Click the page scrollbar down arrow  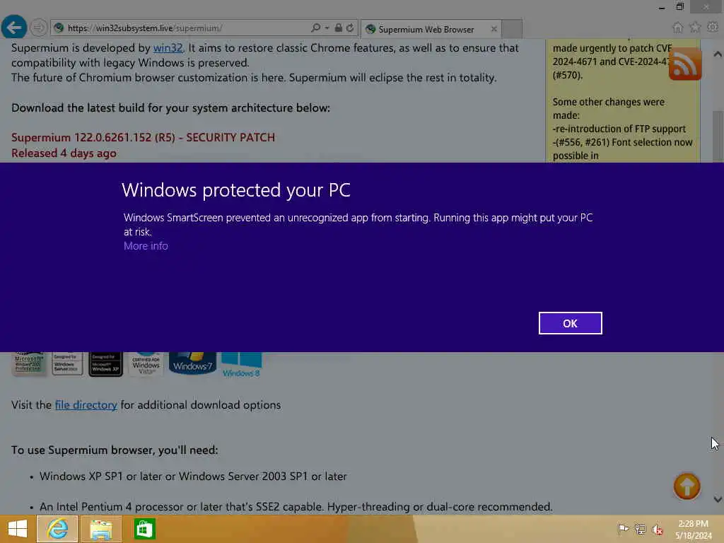point(718,499)
